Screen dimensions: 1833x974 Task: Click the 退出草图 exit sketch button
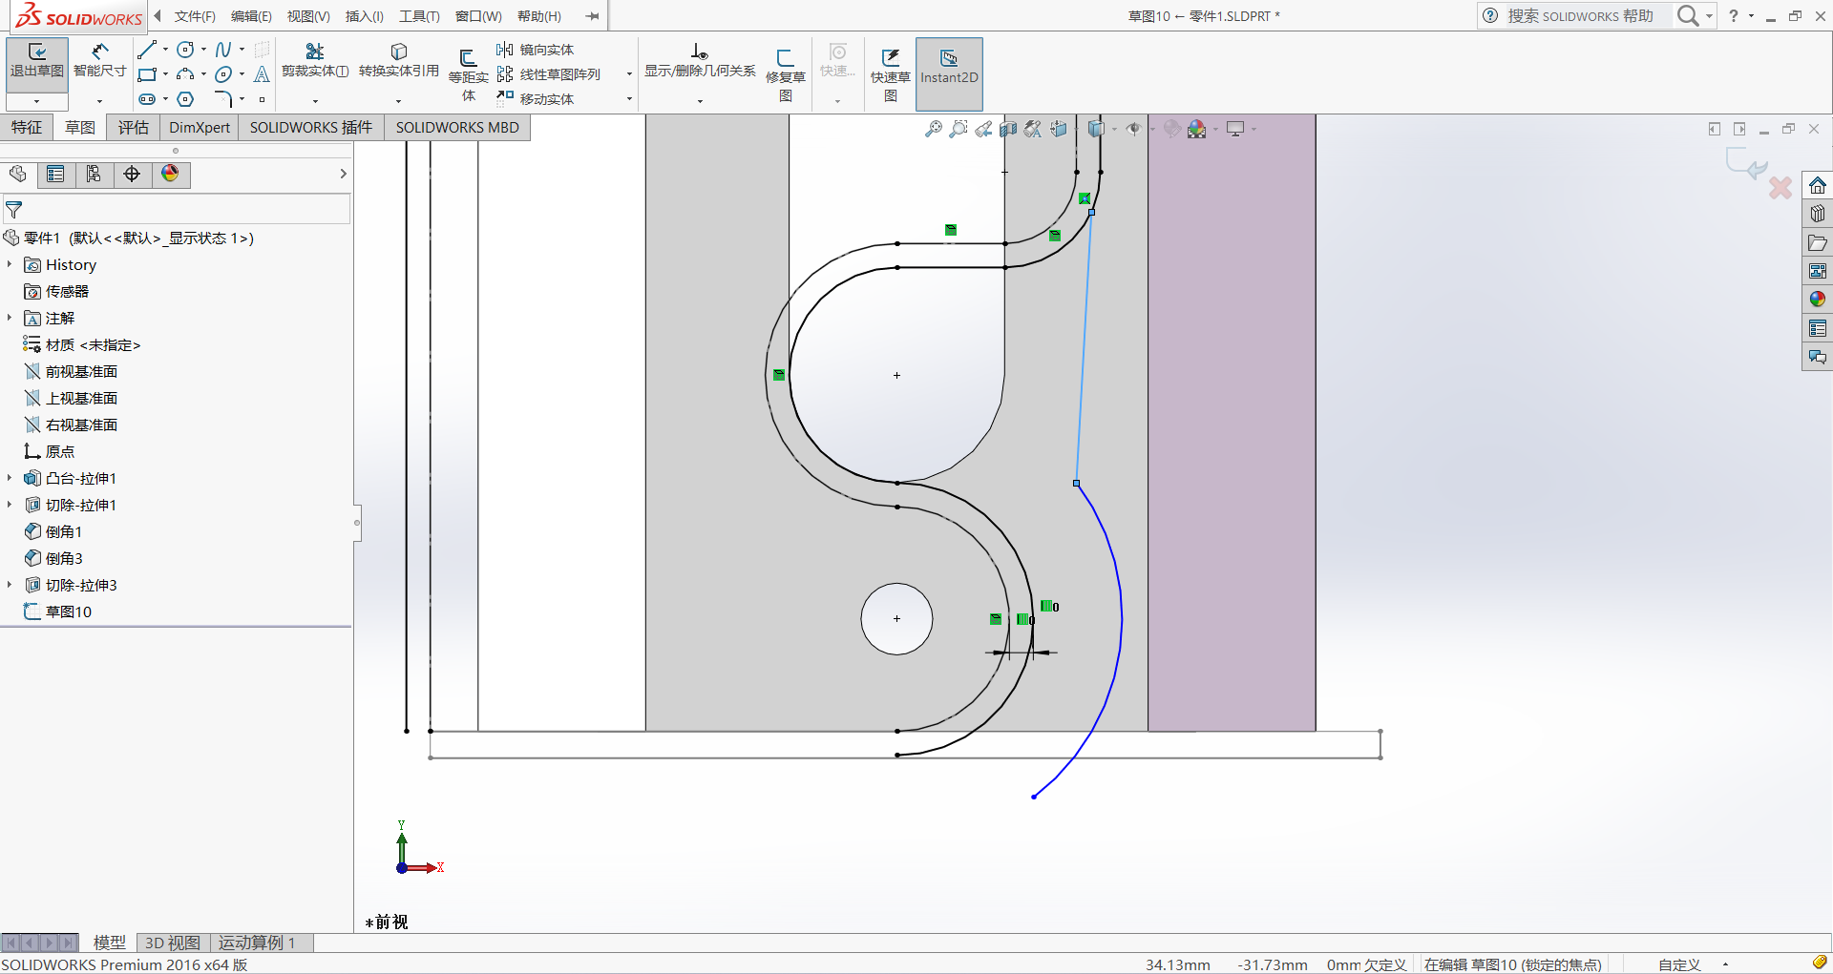tap(36, 61)
